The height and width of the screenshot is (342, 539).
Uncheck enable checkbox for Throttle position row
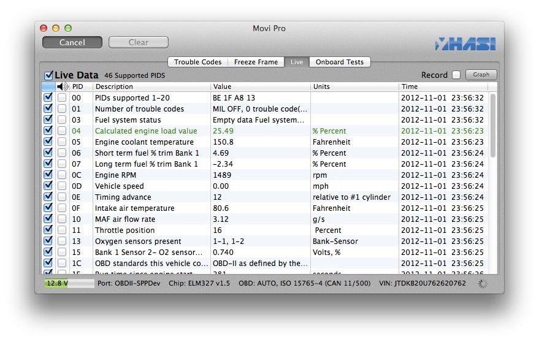[x=48, y=230]
